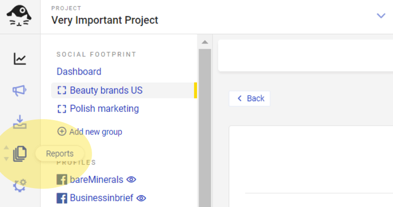Open the Very Important Project title
The height and width of the screenshot is (207, 393).
point(105,20)
